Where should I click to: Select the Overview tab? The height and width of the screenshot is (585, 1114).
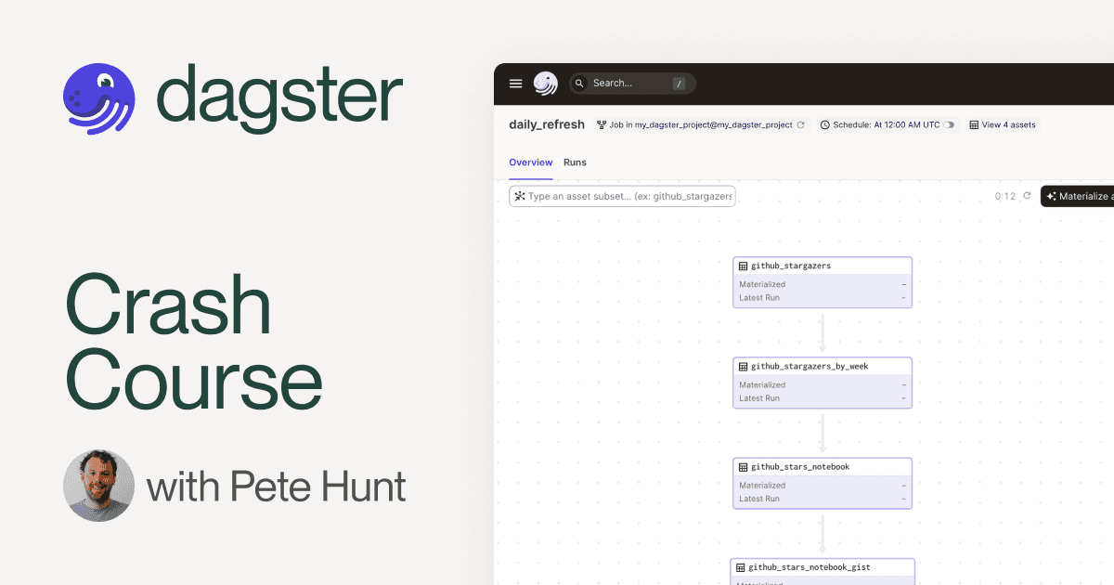(530, 162)
